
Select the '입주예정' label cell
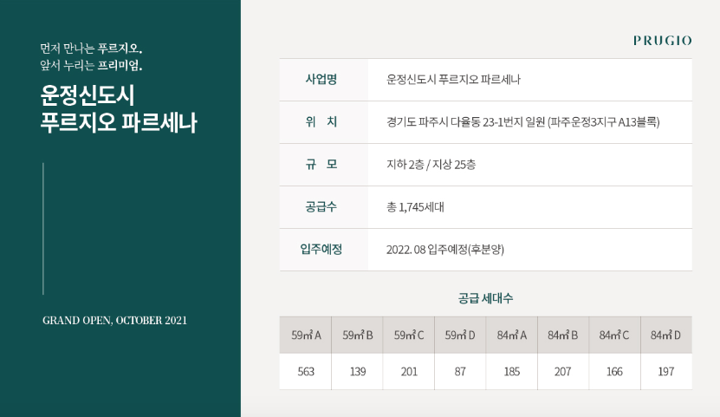coord(323,250)
